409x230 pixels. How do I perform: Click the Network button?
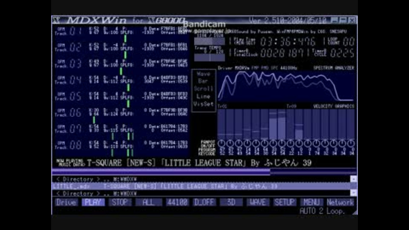(340, 202)
